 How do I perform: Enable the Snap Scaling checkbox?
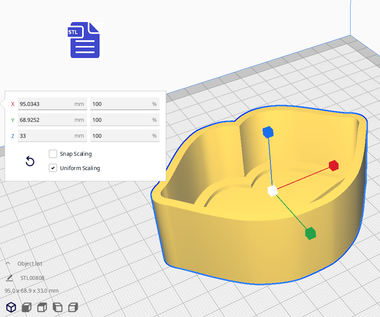pos(53,154)
